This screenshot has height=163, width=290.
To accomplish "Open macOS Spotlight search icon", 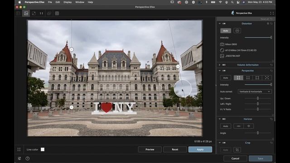I will coord(232,2).
